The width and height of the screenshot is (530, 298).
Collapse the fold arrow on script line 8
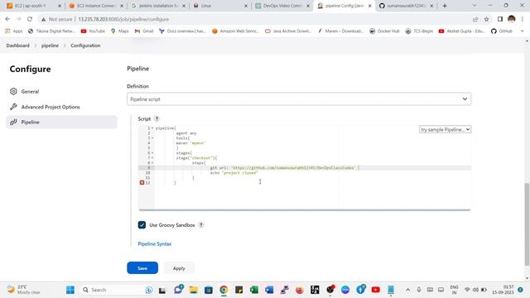(152, 163)
